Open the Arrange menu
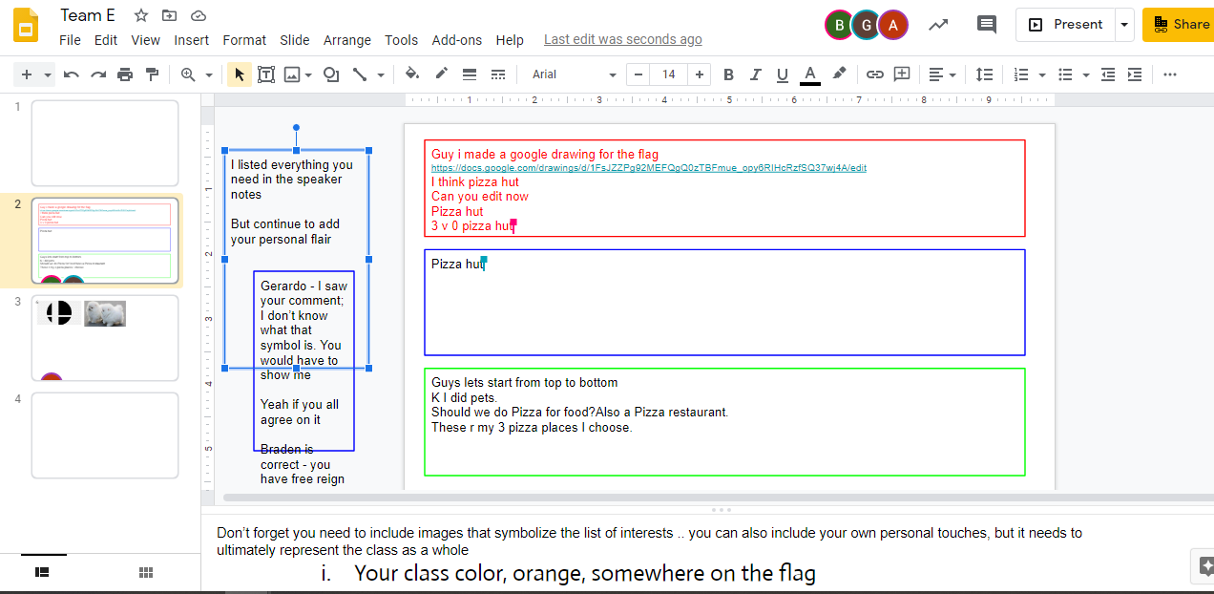 pyautogui.click(x=347, y=40)
